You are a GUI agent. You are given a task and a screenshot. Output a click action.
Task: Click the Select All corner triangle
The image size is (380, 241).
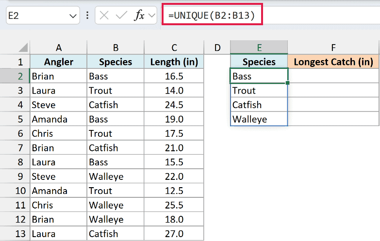tap(23, 47)
